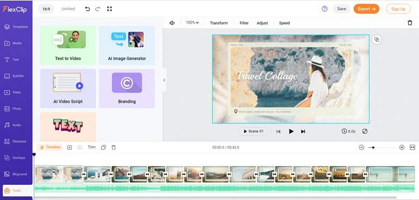Click the redo arrow icon
Image resolution: width=419 pixels, height=200 pixels.
98,9
